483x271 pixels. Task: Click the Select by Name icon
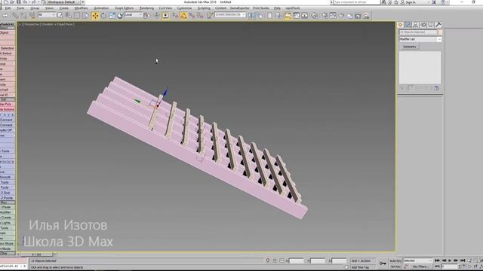coord(69,15)
